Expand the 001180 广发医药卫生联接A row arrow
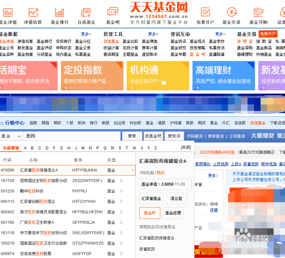 click(121, 222)
